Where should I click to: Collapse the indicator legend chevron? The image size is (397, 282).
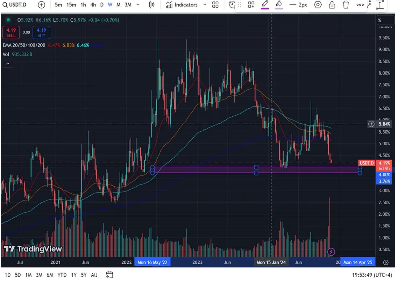pos(8,64)
